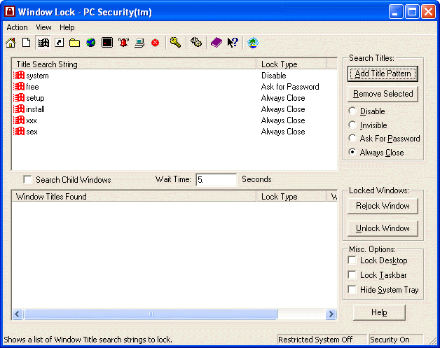
Task: Choose the Invisible lock type radio
Action: 352,125
